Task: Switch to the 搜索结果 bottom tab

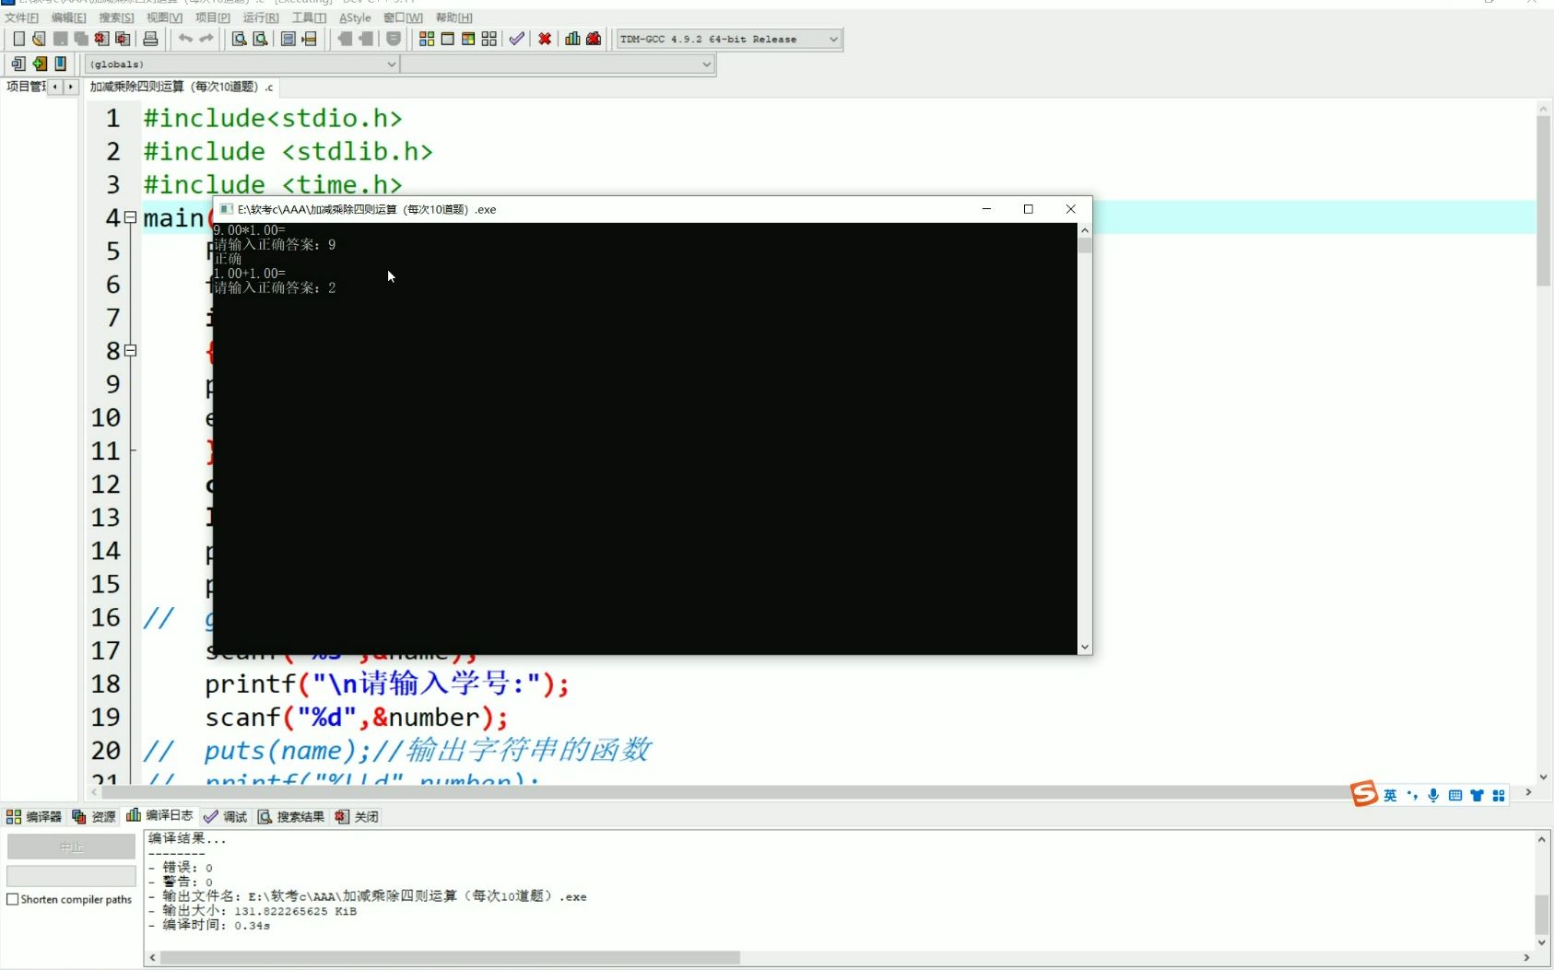Action: click(291, 816)
